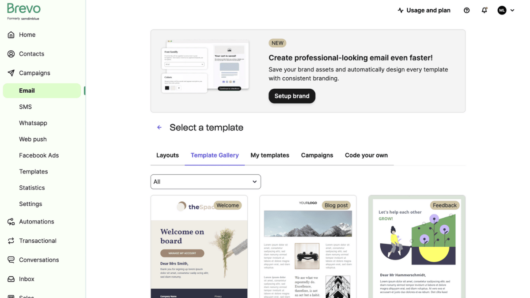The height and width of the screenshot is (298, 530).
Task: Choose the Feedback template thumbnail
Action: [417, 247]
